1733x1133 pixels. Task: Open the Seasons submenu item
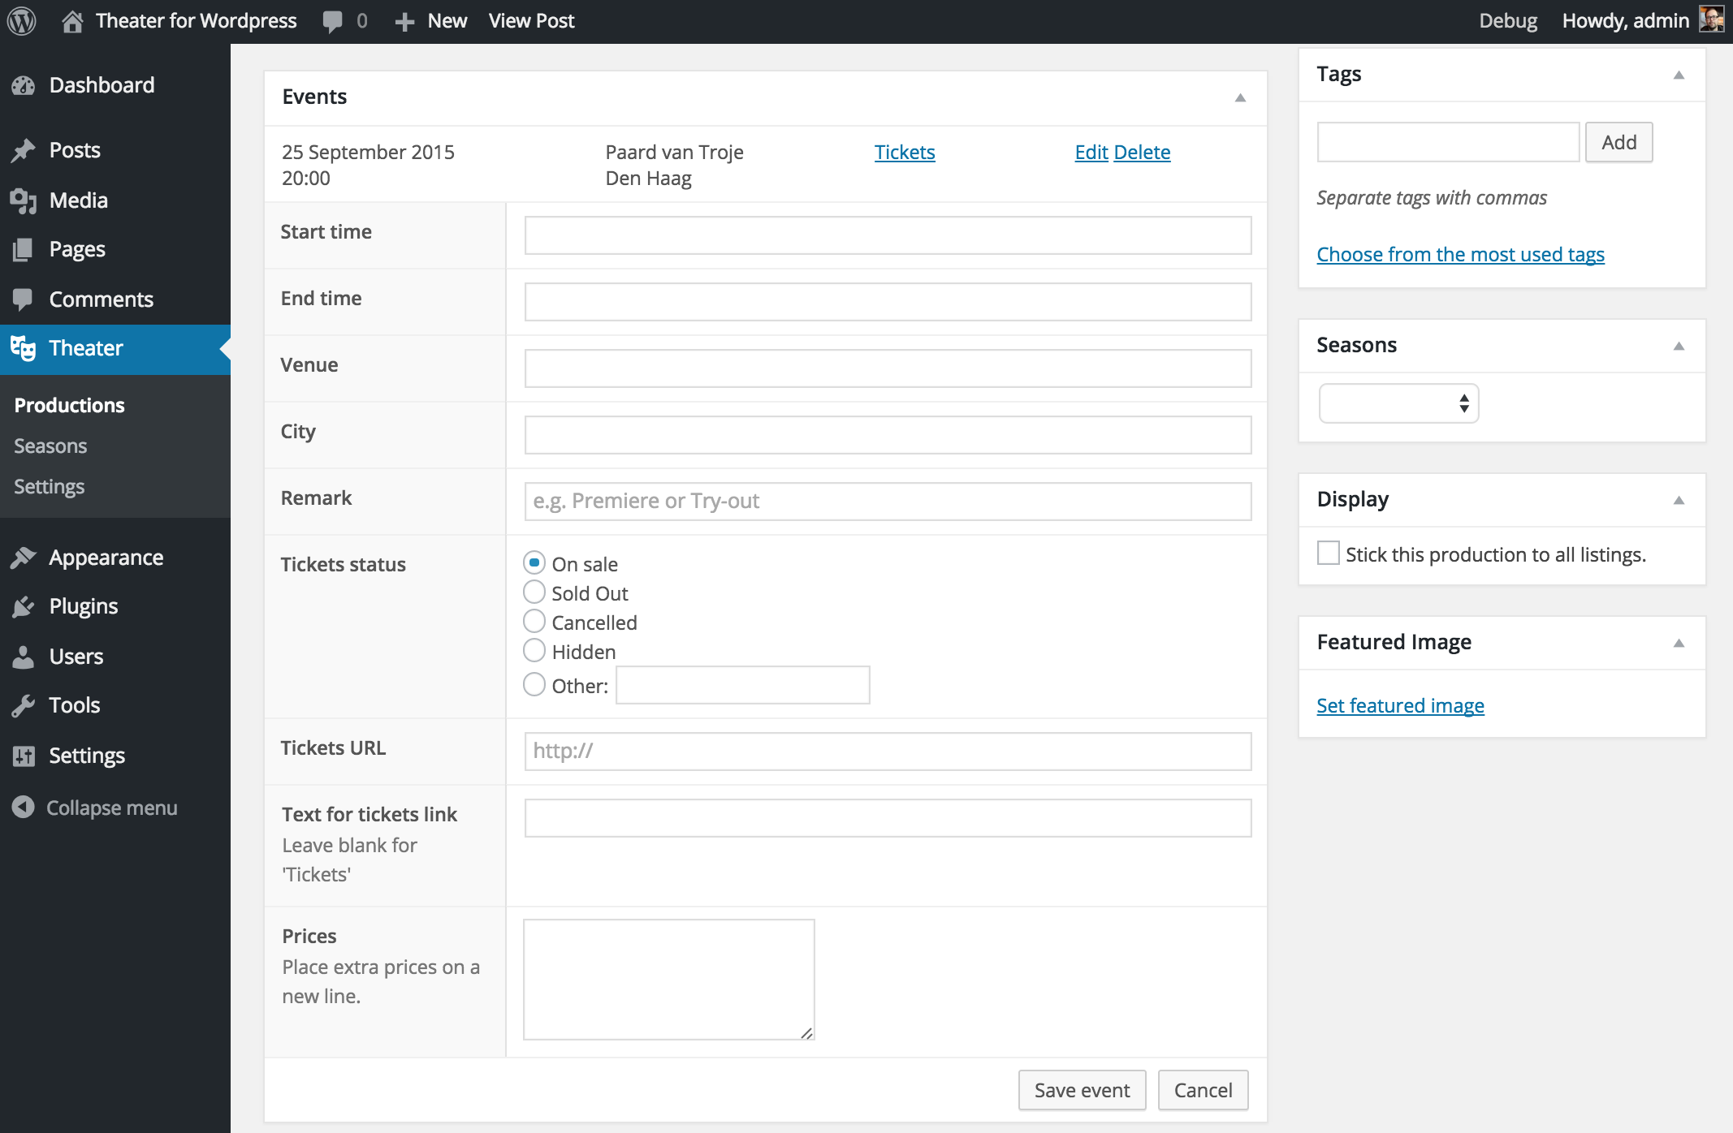tap(50, 445)
